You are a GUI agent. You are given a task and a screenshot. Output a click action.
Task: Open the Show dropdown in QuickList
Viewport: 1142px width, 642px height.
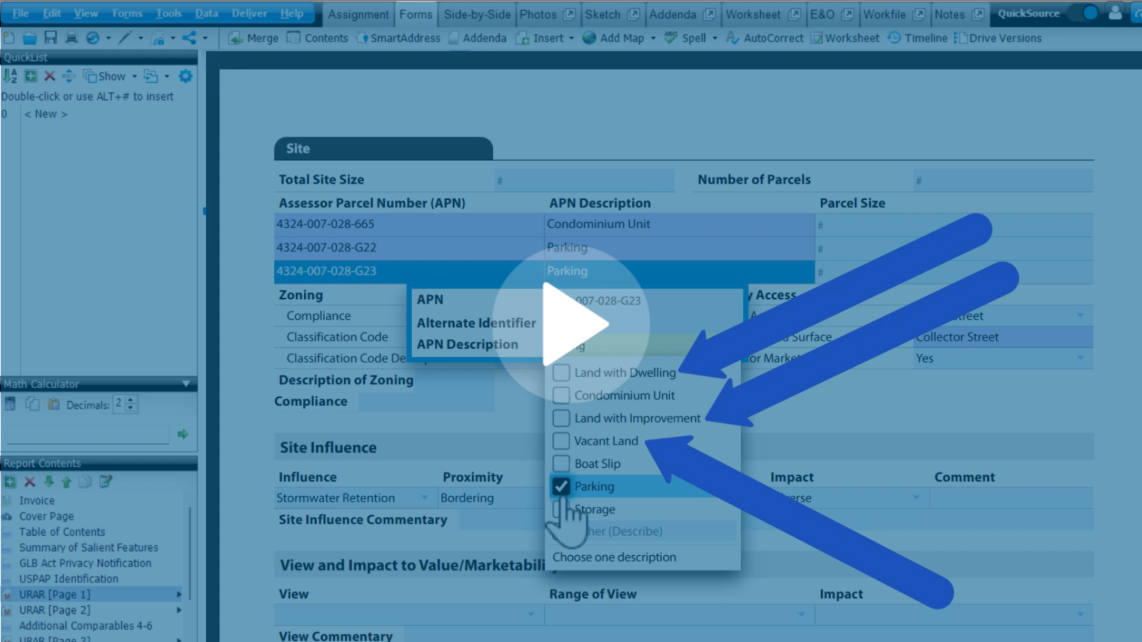134,76
